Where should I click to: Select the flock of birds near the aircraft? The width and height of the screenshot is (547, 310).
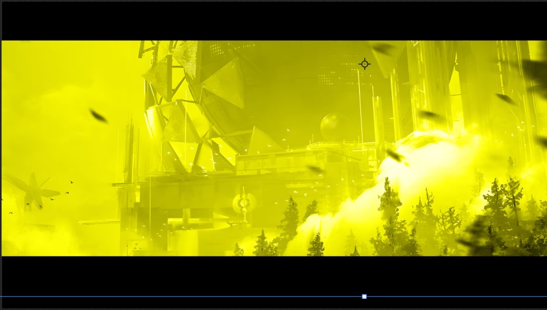59,193
